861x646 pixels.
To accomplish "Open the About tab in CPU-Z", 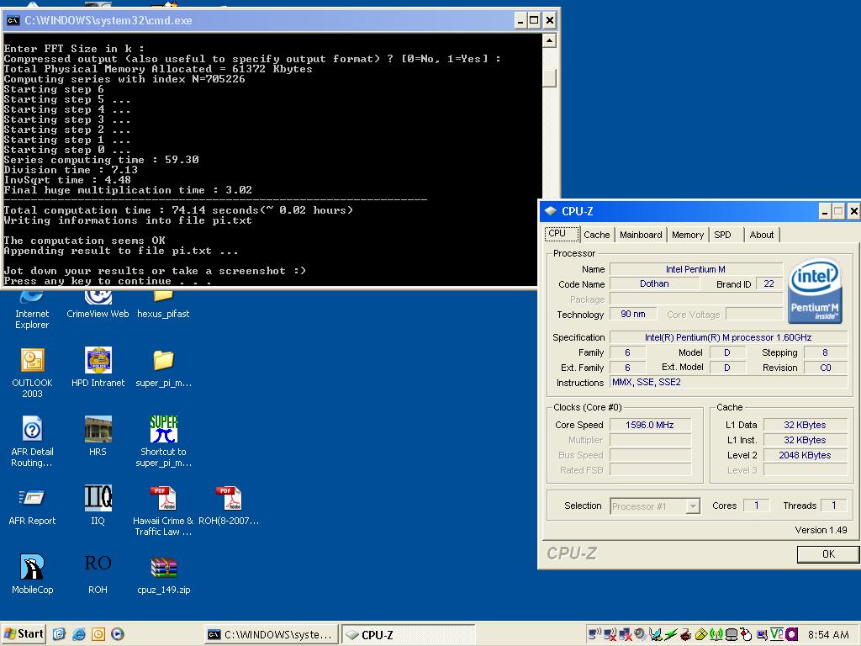I will [x=761, y=235].
